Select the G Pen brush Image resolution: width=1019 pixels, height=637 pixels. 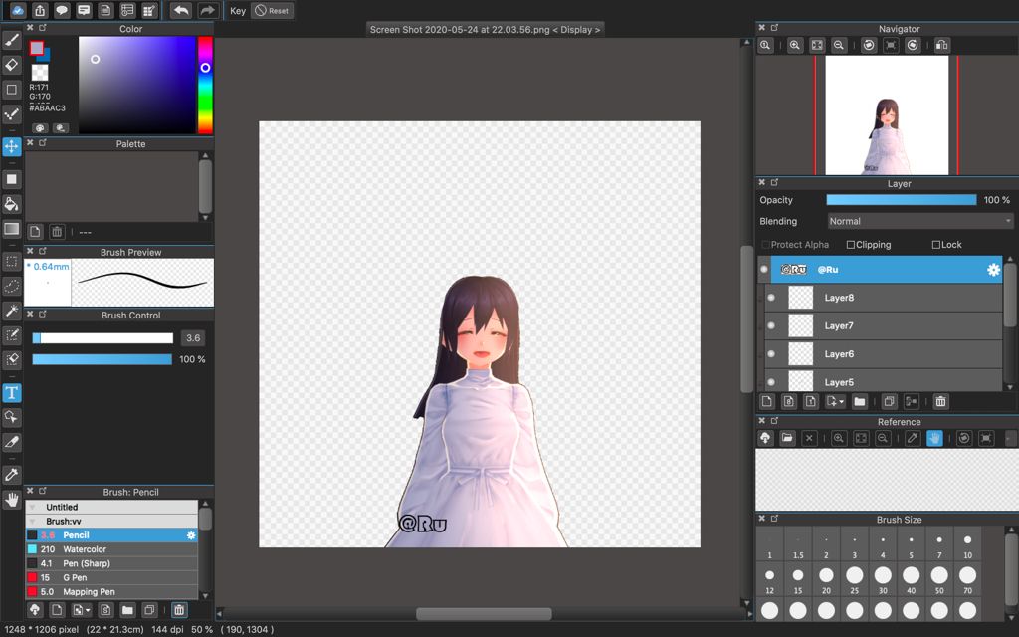(x=111, y=578)
